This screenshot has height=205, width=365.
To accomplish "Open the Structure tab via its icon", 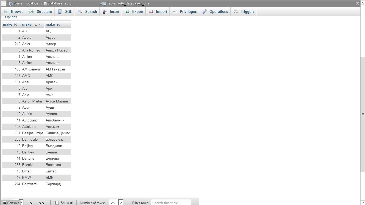I will 32,11.
